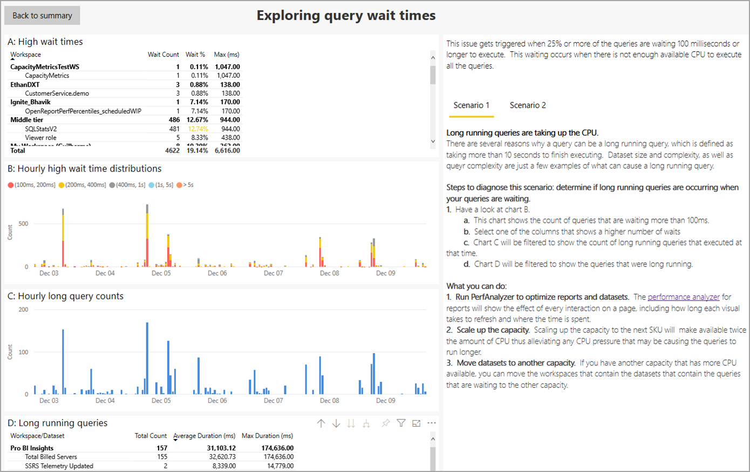Click the Back to summary button
The width and height of the screenshot is (750, 472).
[x=42, y=15]
